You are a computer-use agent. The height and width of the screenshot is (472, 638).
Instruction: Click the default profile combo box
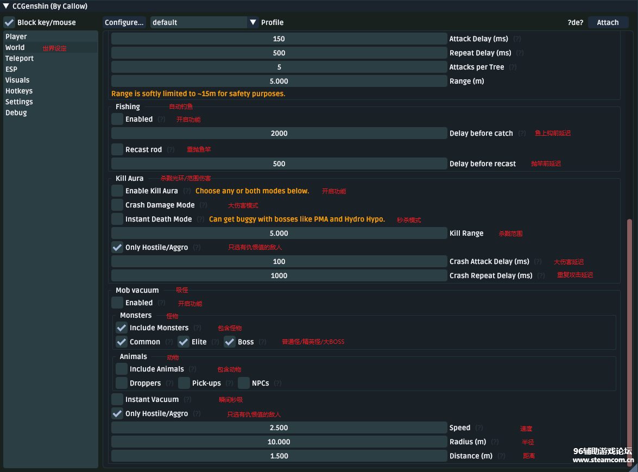[x=199, y=23]
